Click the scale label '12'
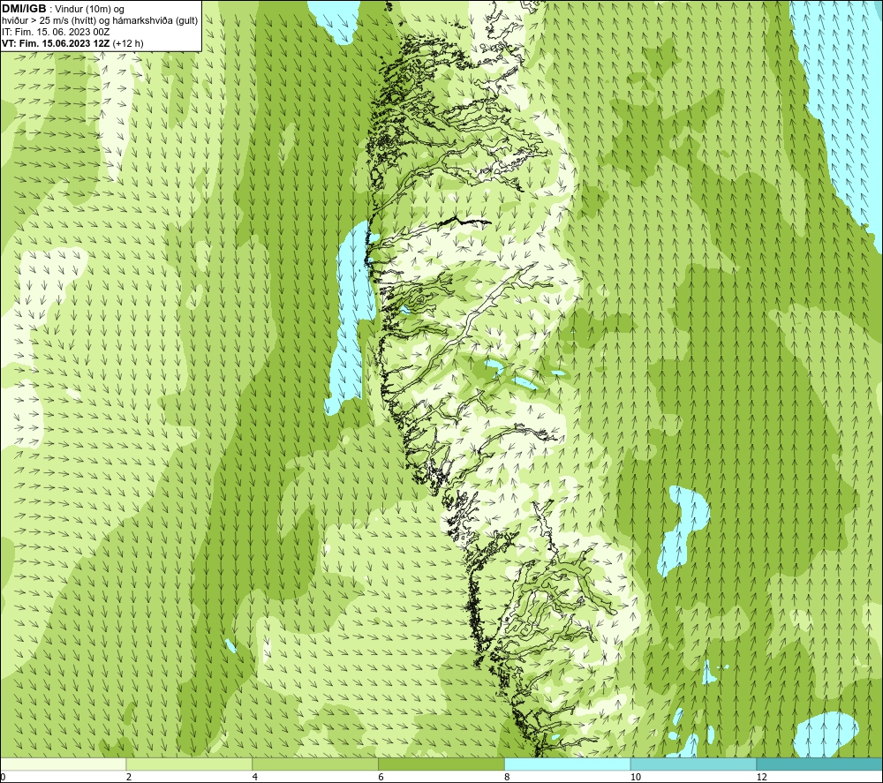Viewport: 883px width, 783px height. tap(762, 777)
